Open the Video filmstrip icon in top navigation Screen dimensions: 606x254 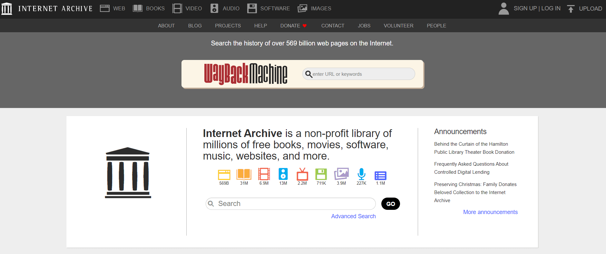[x=177, y=8]
